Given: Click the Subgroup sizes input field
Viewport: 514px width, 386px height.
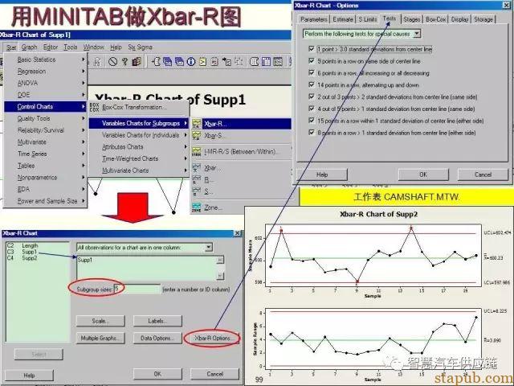Looking at the screenshot, I should [137, 289].
